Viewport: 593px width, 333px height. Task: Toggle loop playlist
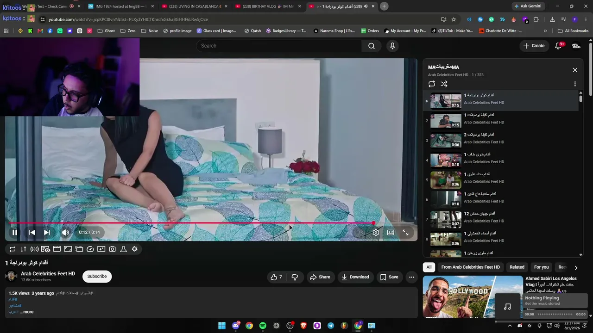click(x=432, y=84)
